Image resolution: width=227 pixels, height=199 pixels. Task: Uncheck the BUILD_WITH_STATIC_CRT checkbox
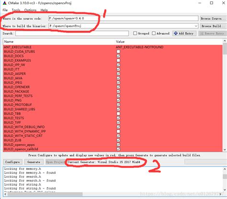pyautogui.click(x=118, y=136)
